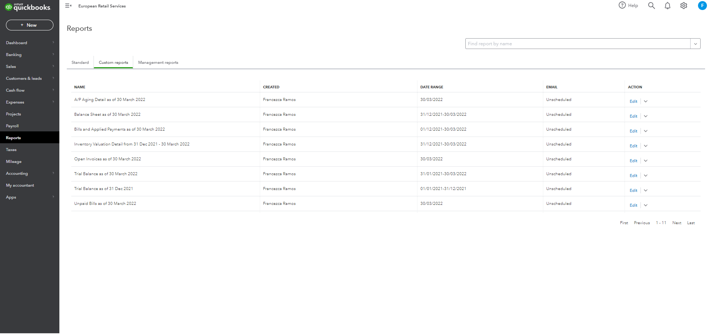Image resolution: width=711 pixels, height=334 pixels.
Task: Go to Mileage in the sidebar
Action: click(x=30, y=161)
